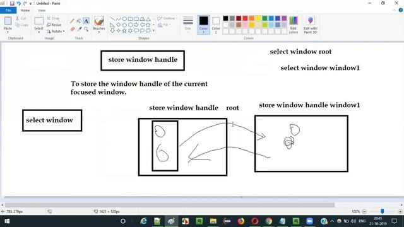Screen dimensions: 404x227
Task: Select the Magnifier tool
Action: pos(86,29)
